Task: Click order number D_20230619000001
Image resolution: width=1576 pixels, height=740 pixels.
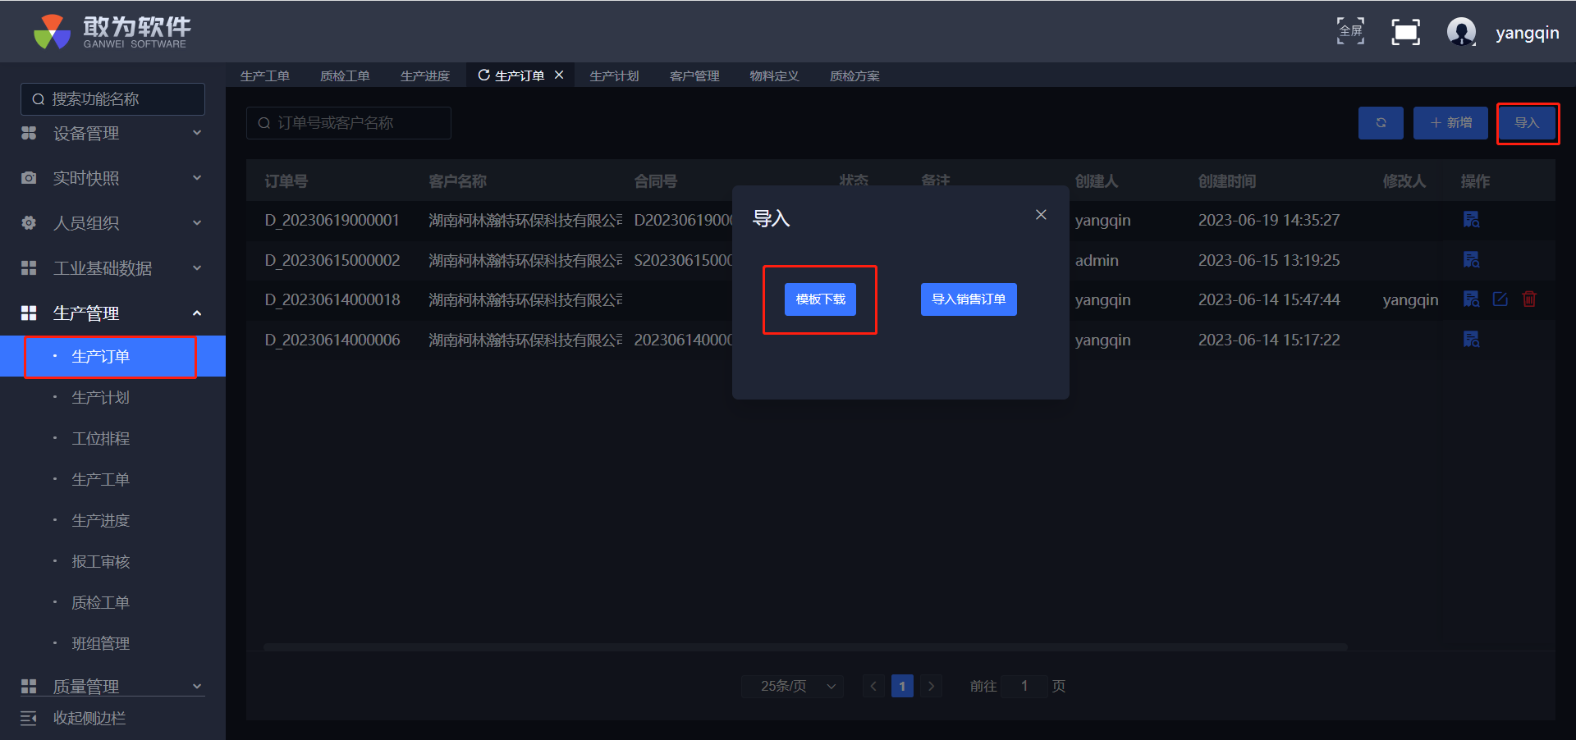Action: tap(332, 220)
